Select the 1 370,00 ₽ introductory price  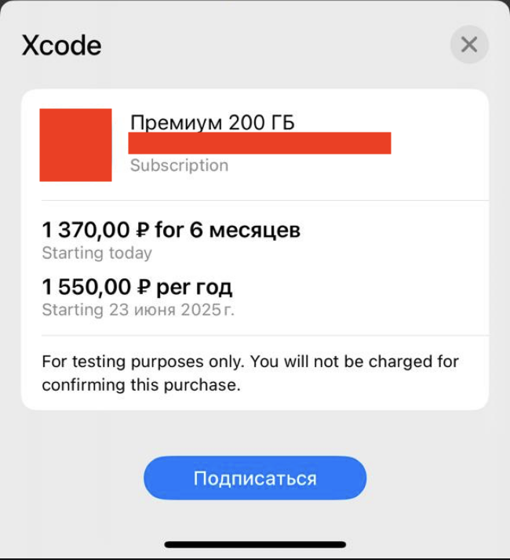86,230
